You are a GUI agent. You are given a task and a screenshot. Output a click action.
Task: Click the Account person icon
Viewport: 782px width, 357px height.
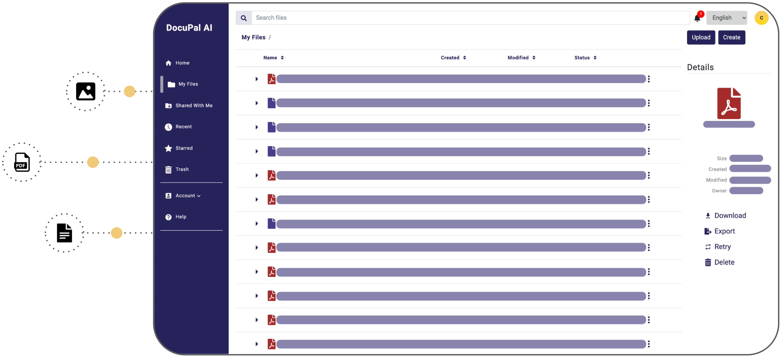(x=168, y=196)
